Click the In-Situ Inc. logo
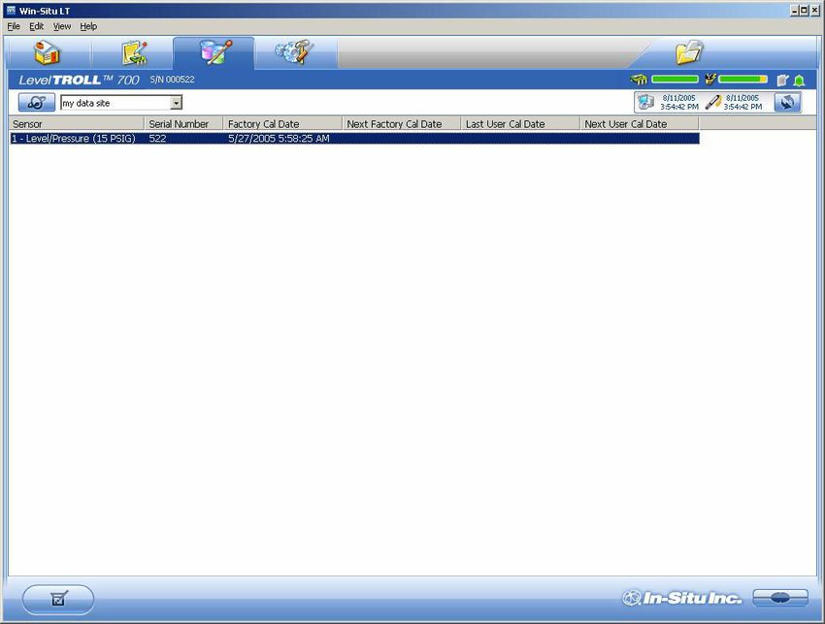Image resolution: width=825 pixels, height=624 pixels. click(x=682, y=598)
